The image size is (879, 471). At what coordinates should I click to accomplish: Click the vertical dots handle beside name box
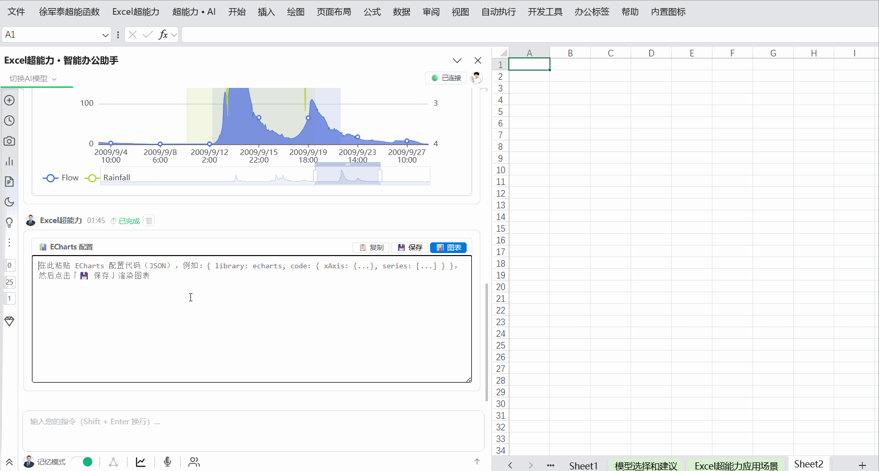coord(118,35)
